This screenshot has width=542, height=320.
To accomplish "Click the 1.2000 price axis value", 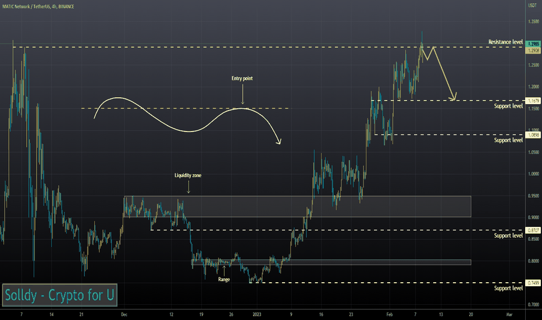I will click(533, 87).
